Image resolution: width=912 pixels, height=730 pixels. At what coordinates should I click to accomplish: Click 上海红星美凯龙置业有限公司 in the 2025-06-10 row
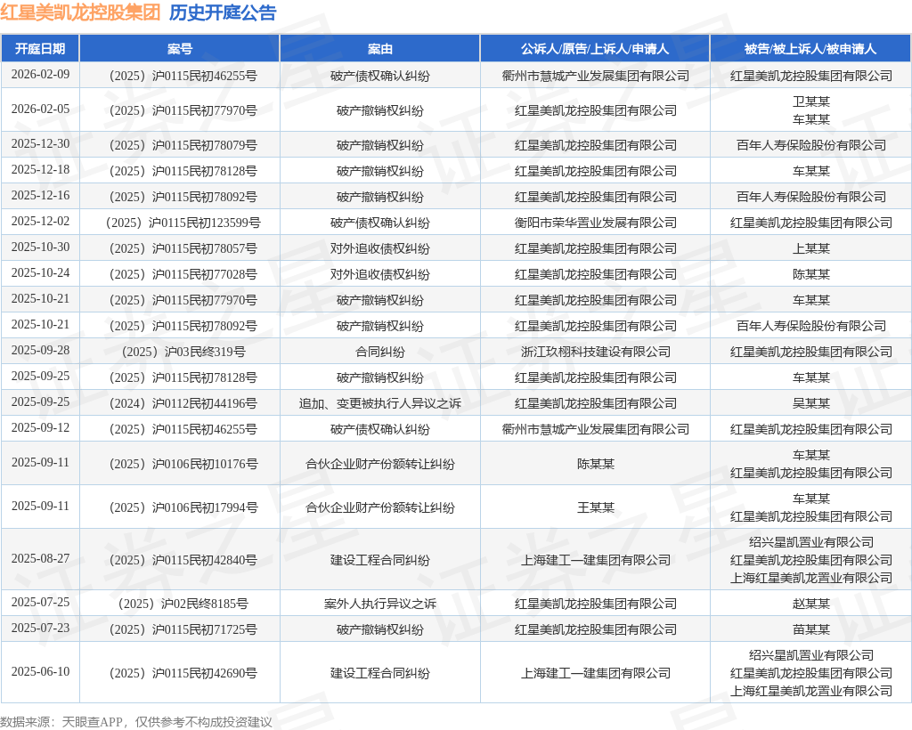(810, 691)
